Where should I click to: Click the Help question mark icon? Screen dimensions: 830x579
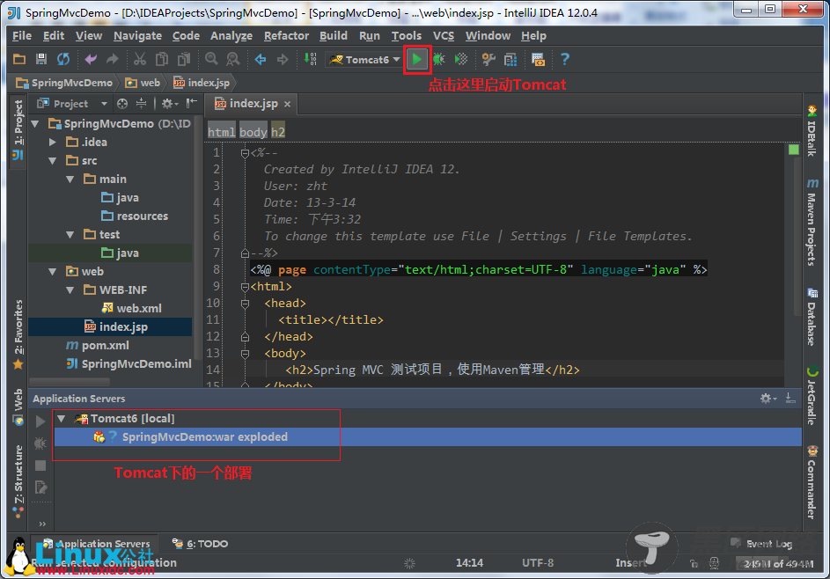point(565,59)
